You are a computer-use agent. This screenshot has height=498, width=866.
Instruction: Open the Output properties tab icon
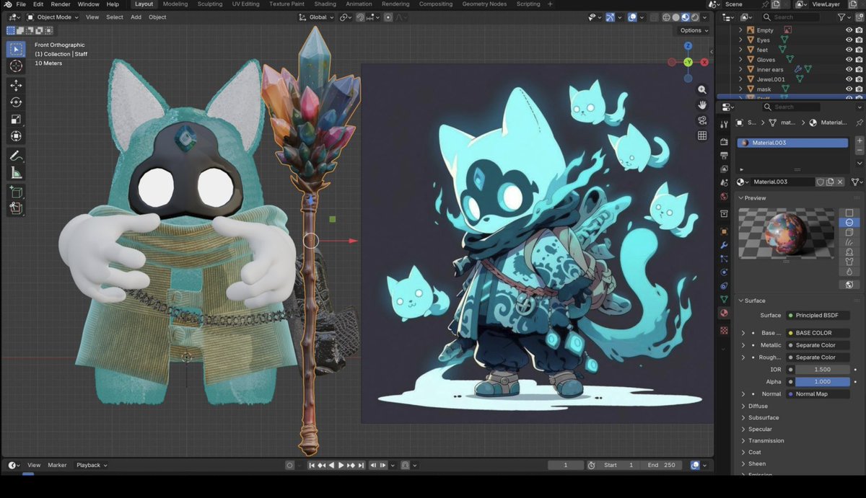click(x=724, y=155)
